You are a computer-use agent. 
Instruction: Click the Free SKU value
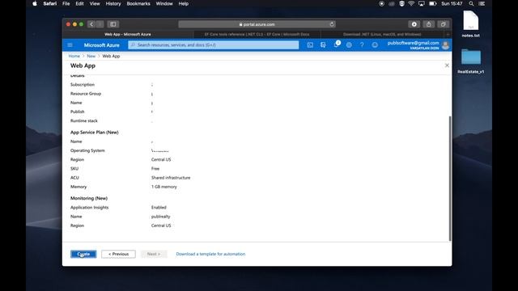click(155, 169)
